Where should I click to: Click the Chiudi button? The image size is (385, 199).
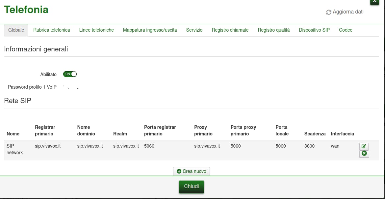click(x=192, y=187)
